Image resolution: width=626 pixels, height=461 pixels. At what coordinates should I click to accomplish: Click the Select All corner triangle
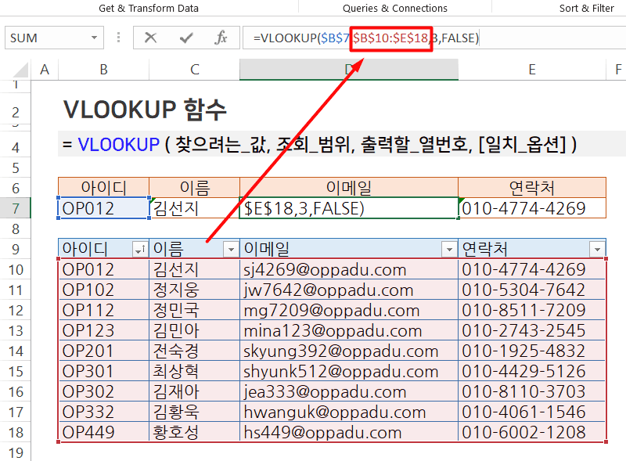click(21, 70)
